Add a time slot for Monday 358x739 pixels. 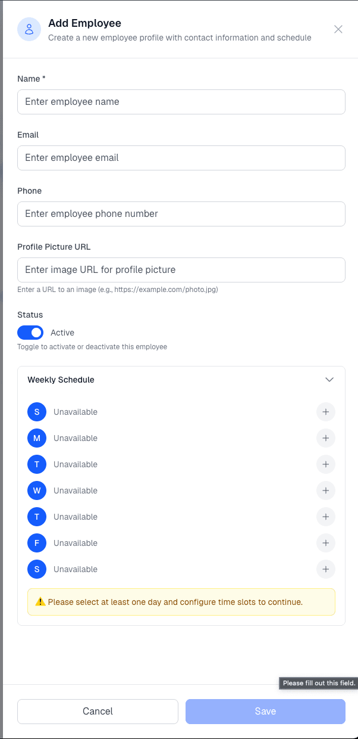[326, 438]
